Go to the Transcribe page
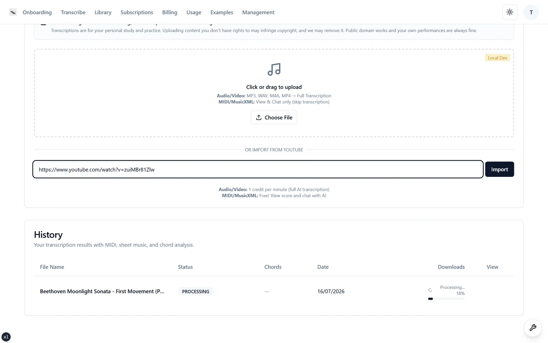This screenshot has height=343, width=548. [73, 12]
